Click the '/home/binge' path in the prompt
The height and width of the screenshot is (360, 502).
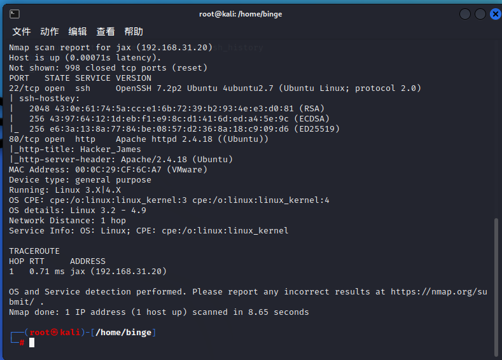point(123,333)
